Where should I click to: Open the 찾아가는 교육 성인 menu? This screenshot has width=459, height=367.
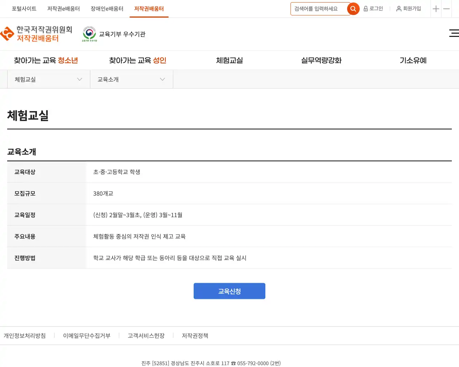pyautogui.click(x=138, y=61)
